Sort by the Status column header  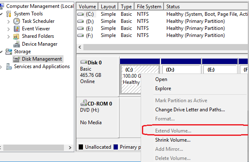tap(206, 7)
